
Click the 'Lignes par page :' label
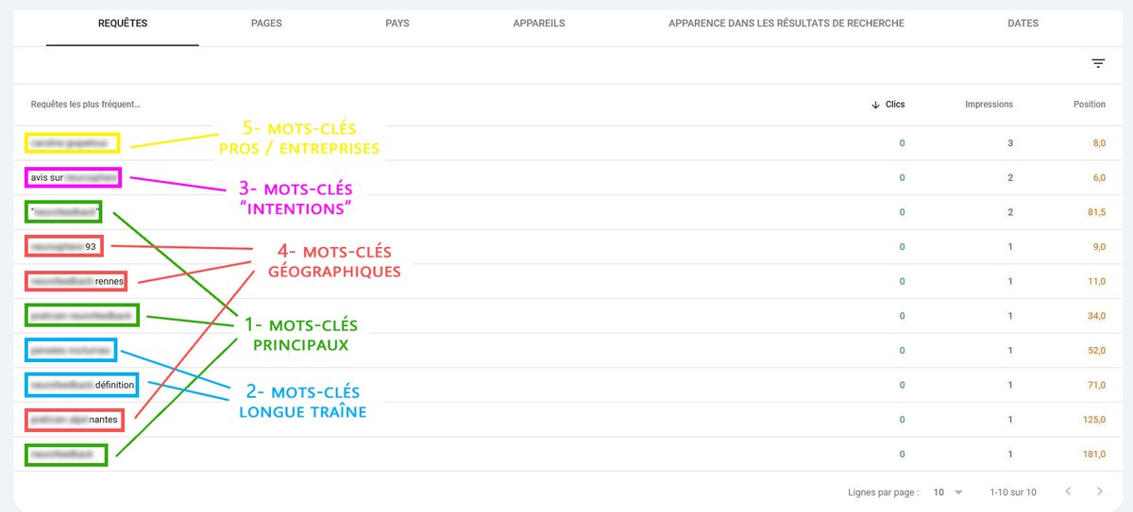pos(884,492)
